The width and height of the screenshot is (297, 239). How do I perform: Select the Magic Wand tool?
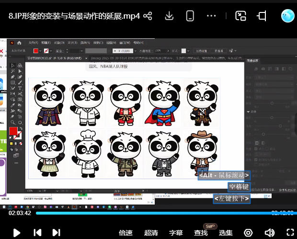(12, 71)
